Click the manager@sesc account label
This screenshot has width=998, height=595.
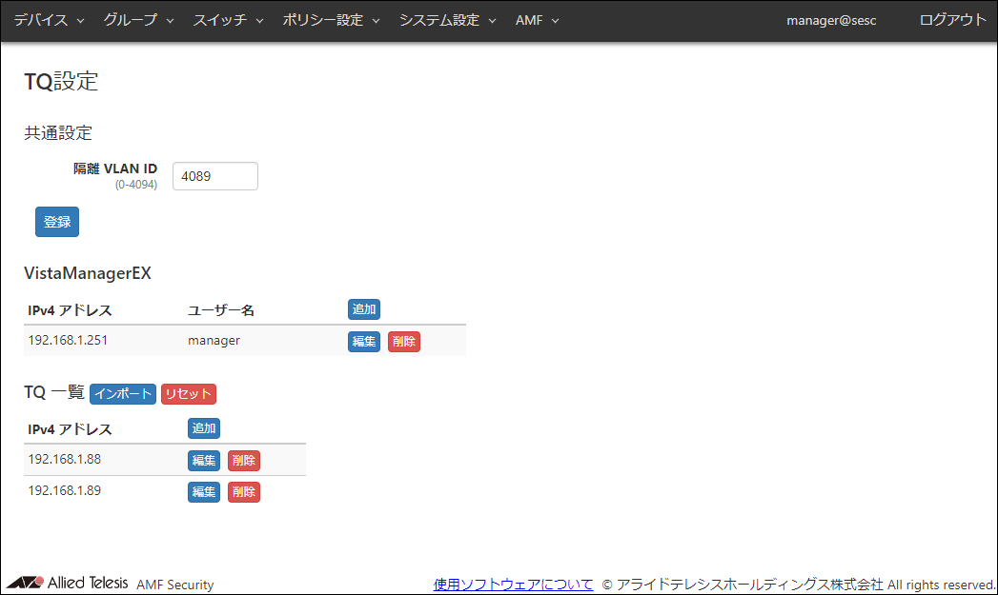pyautogui.click(x=831, y=20)
